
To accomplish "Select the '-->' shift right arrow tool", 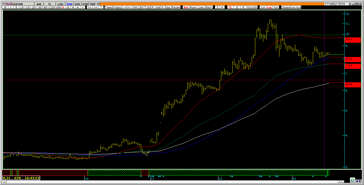I will click(124, 8).
